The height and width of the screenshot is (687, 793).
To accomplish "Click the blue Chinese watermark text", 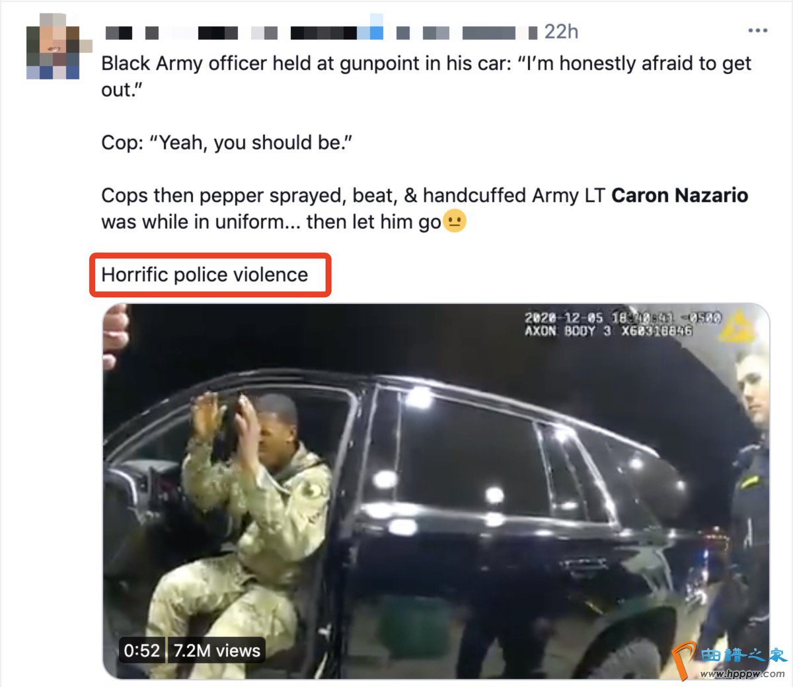I will [x=743, y=655].
